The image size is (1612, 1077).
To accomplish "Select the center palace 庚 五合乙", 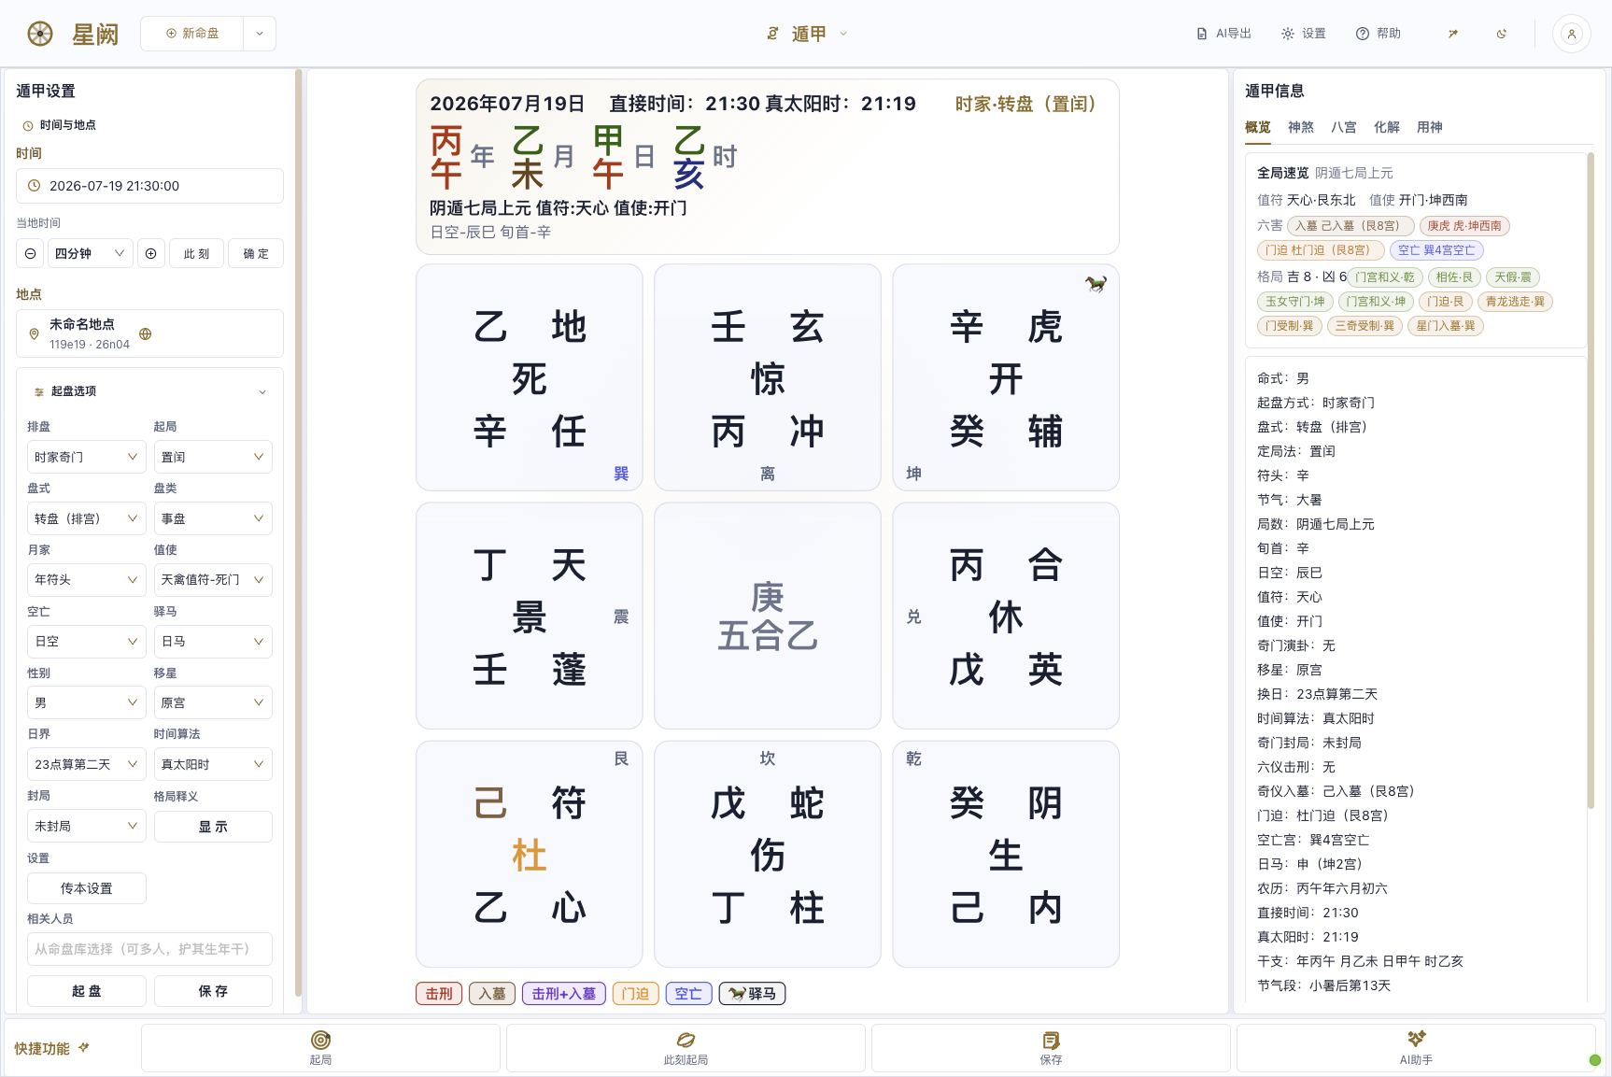I will [768, 616].
